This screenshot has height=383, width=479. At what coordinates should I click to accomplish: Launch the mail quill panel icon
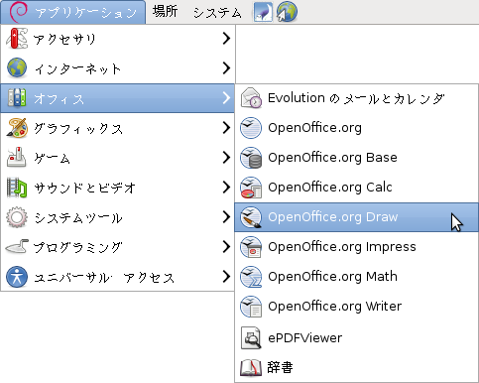(263, 12)
